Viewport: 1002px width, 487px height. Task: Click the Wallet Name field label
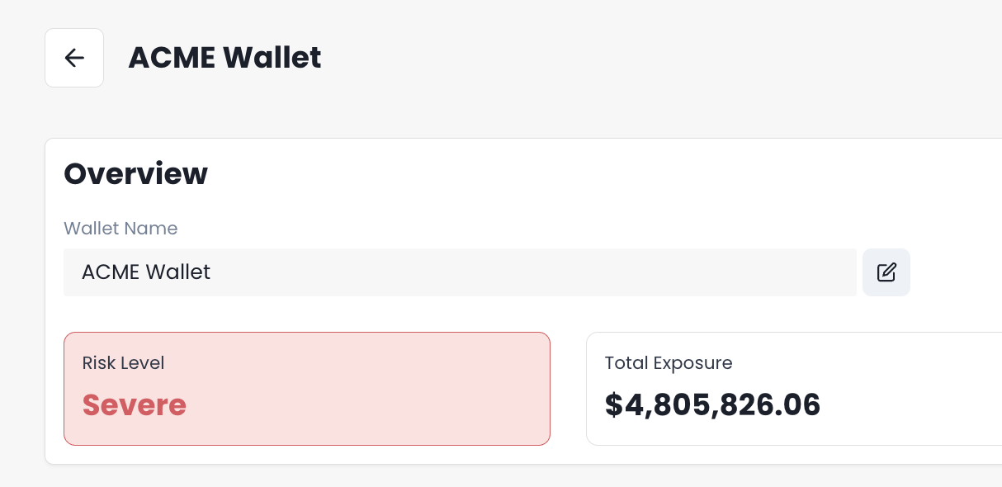click(121, 229)
